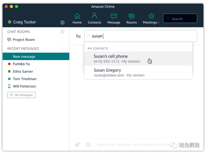The image size is (206, 154).
Task: Open the Fumiko Yu conversation
Action: point(36,64)
